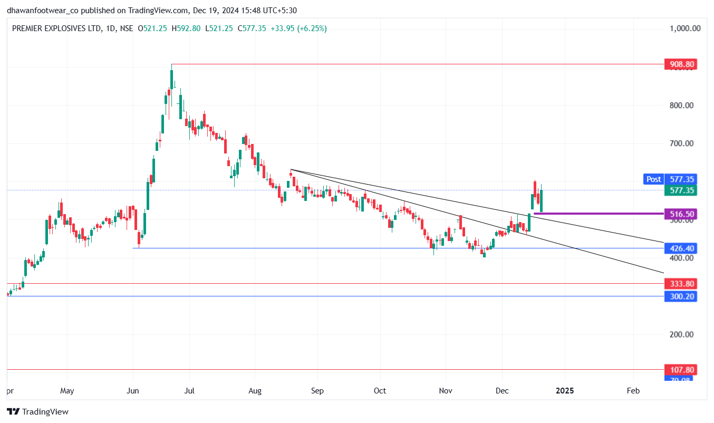Click the Nov label on time axis
714x423 pixels.
(x=446, y=391)
